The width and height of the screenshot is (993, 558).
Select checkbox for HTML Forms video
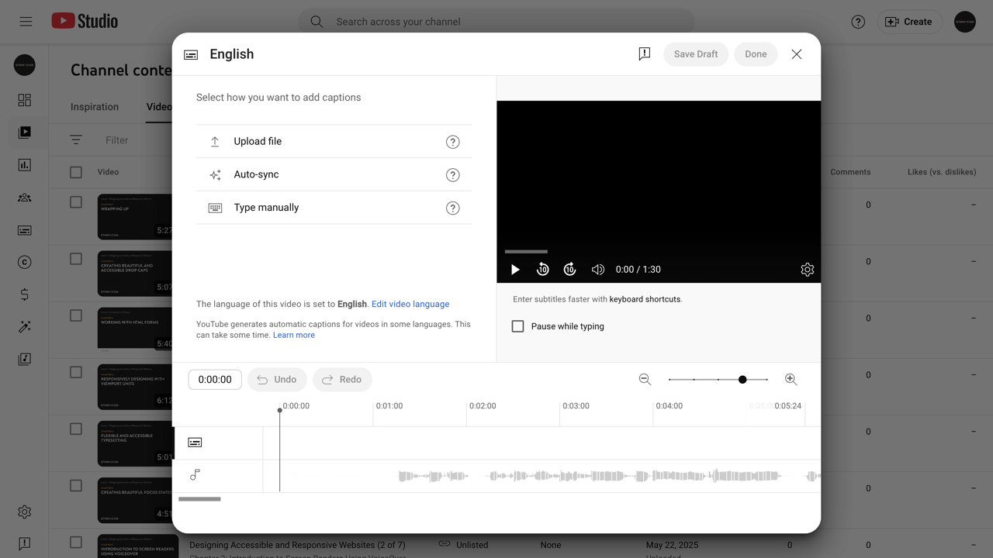(x=76, y=315)
